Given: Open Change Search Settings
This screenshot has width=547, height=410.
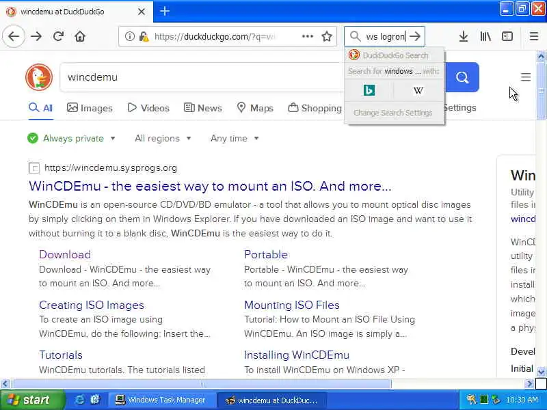Looking at the screenshot, I should point(392,113).
